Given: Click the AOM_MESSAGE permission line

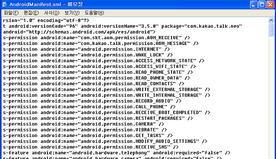Looking at the screenshot, I should coord(101,43).
